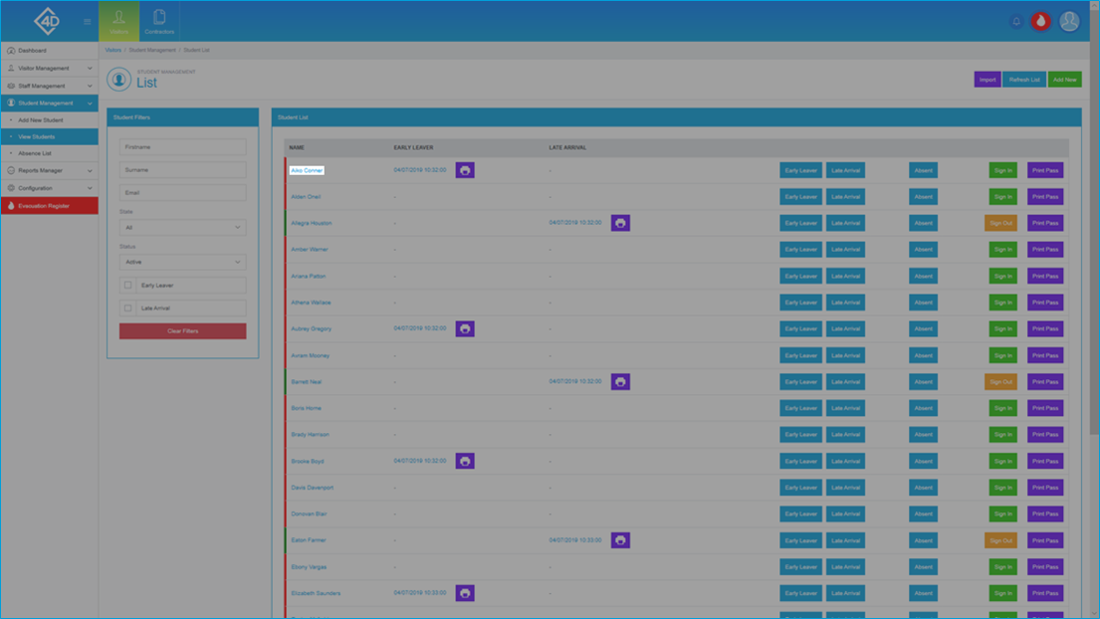Print Pass for Athena Wallace
The width and height of the screenshot is (1100, 619).
pos(1045,303)
